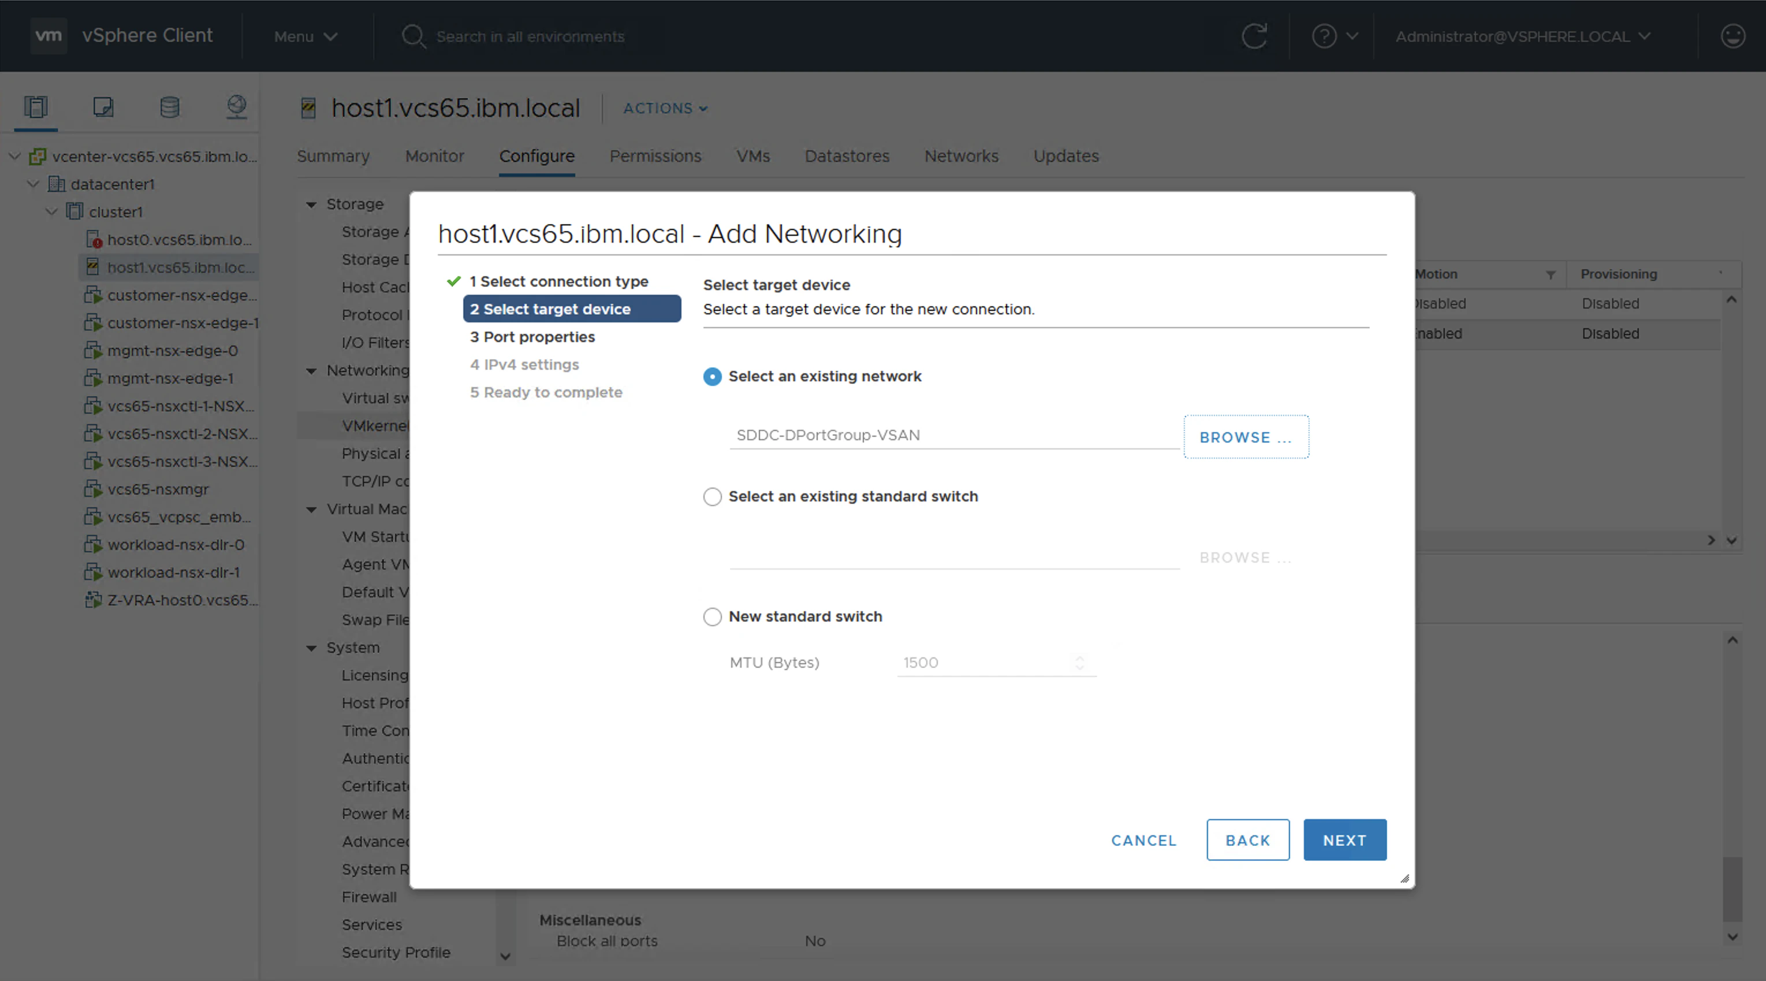Choose New standard switch radio
Image resolution: width=1766 pixels, height=981 pixels.
[712, 616]
